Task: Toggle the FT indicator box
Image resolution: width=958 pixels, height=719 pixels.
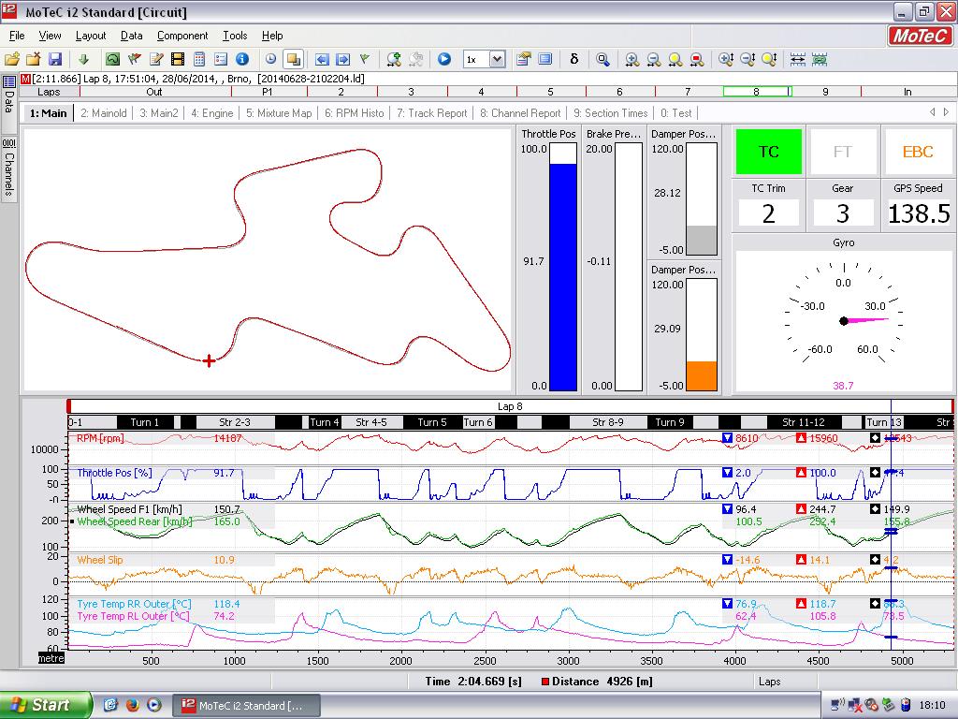Action: point(843,152)
